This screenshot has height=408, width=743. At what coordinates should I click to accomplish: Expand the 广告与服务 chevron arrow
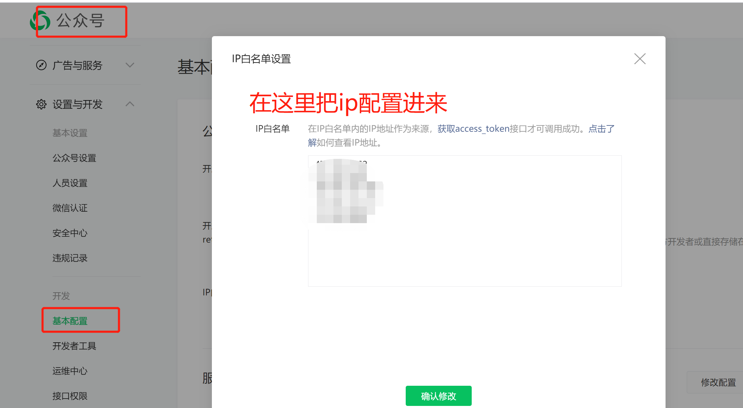click(130, 65)
